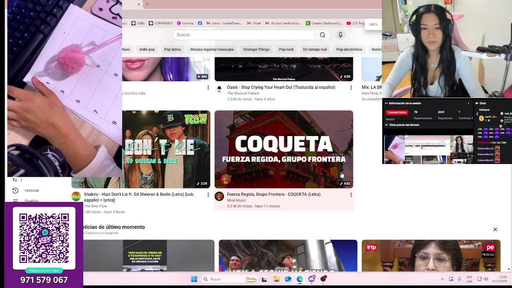The image size is (512, 288).
Task: Expand the Tú sidebar section
Action: click(x=17, y=180)
